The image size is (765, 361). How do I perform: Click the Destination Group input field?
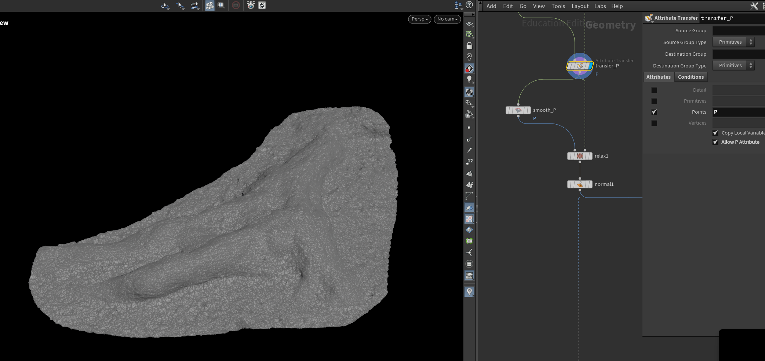click(738, 54)
